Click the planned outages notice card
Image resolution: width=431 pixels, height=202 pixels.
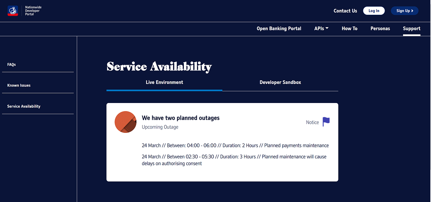222,142
